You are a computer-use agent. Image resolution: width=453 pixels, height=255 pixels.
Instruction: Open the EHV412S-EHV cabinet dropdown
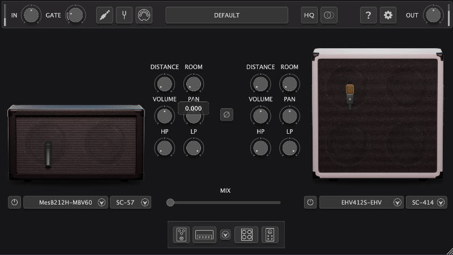361,202
